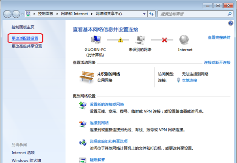This screenshot has height=163, width=237.
Task: Expand the arrow before 控制面板 breadcrumb
Action: click(34, 14)
